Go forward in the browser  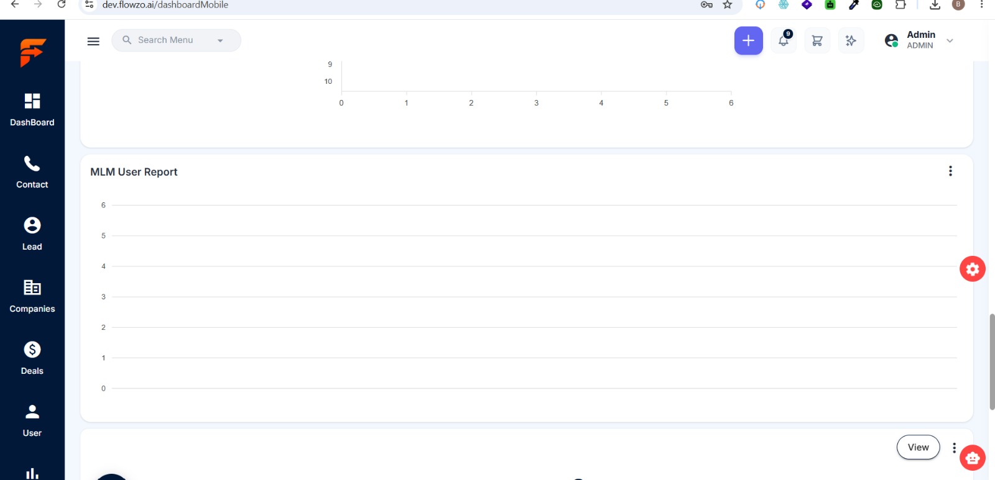[38, 4]
